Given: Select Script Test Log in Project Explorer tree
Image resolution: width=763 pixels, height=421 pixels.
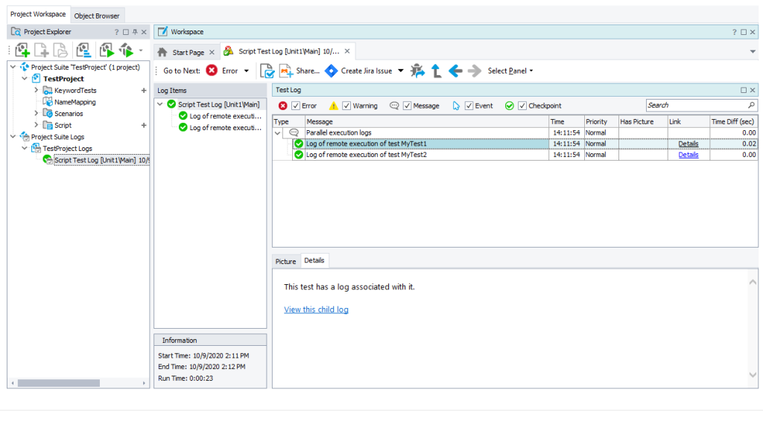Looking at the screenshot, I should [101, 160].
